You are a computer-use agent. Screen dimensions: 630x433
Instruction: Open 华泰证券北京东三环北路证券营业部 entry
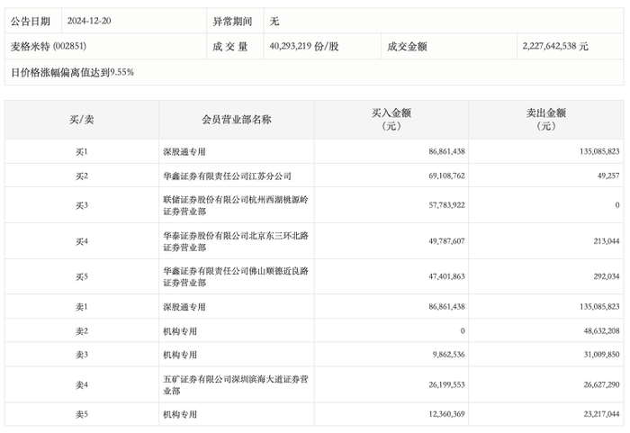[x=236, y=241]
